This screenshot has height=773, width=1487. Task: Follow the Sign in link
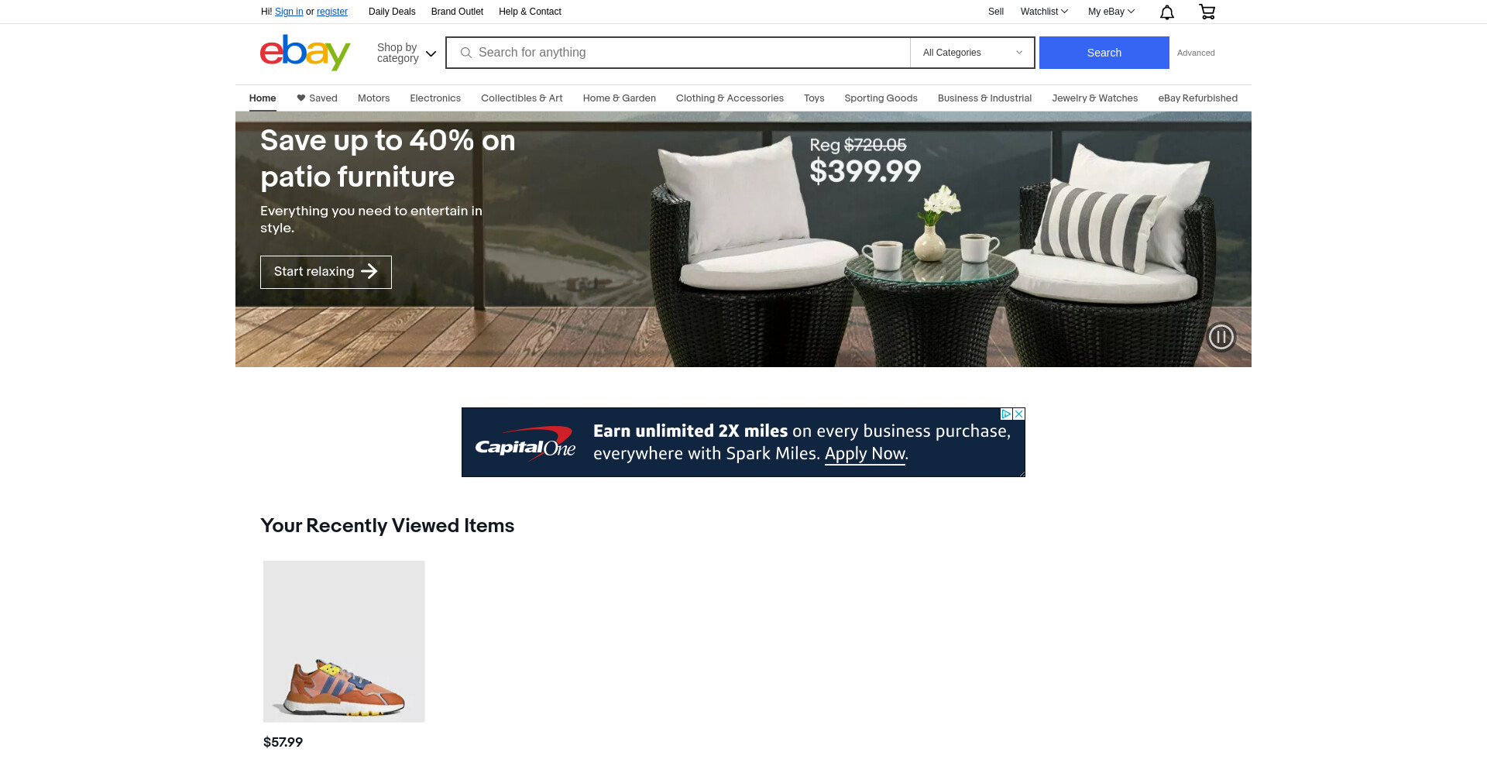pyautogui.click(x=289, y=12)
